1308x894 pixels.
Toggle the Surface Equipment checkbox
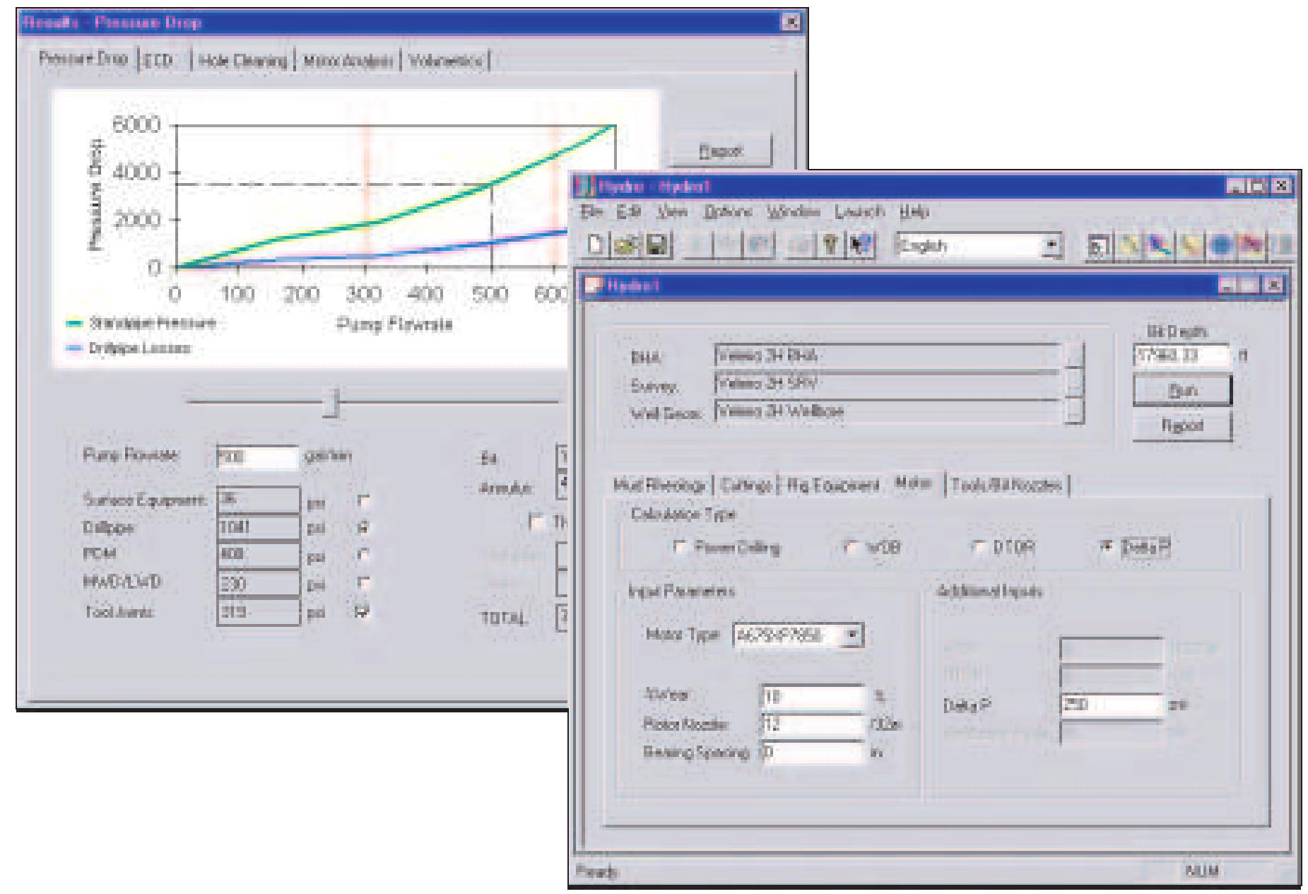pyautogui.click(x=364, y=501)
